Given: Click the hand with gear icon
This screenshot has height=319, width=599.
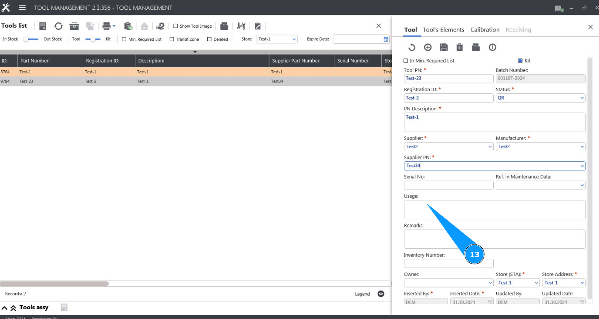Looking at the screenshot, I should pyautogui.click(x=160, y=26).
